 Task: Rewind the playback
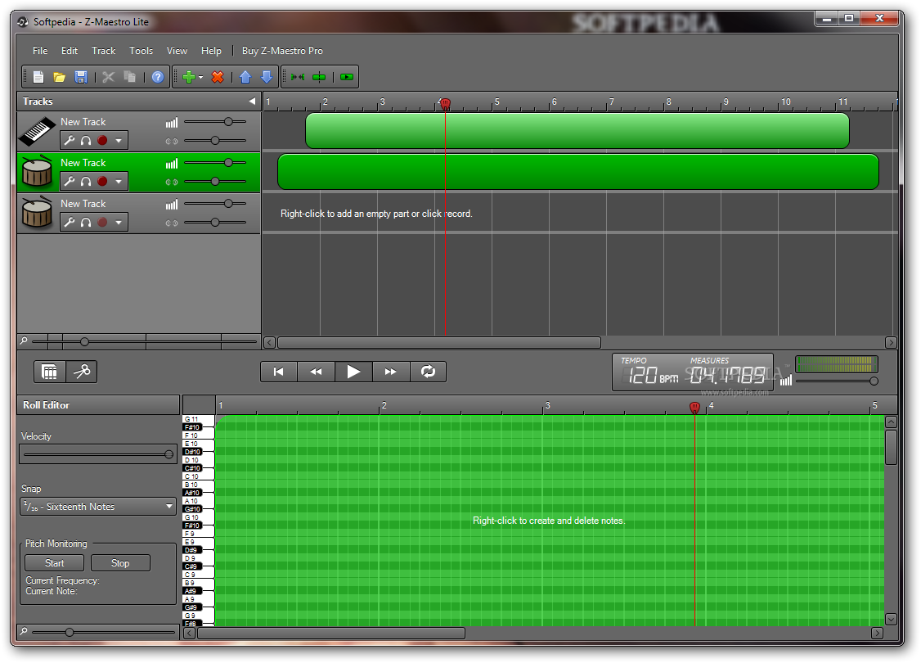point(316,372)
